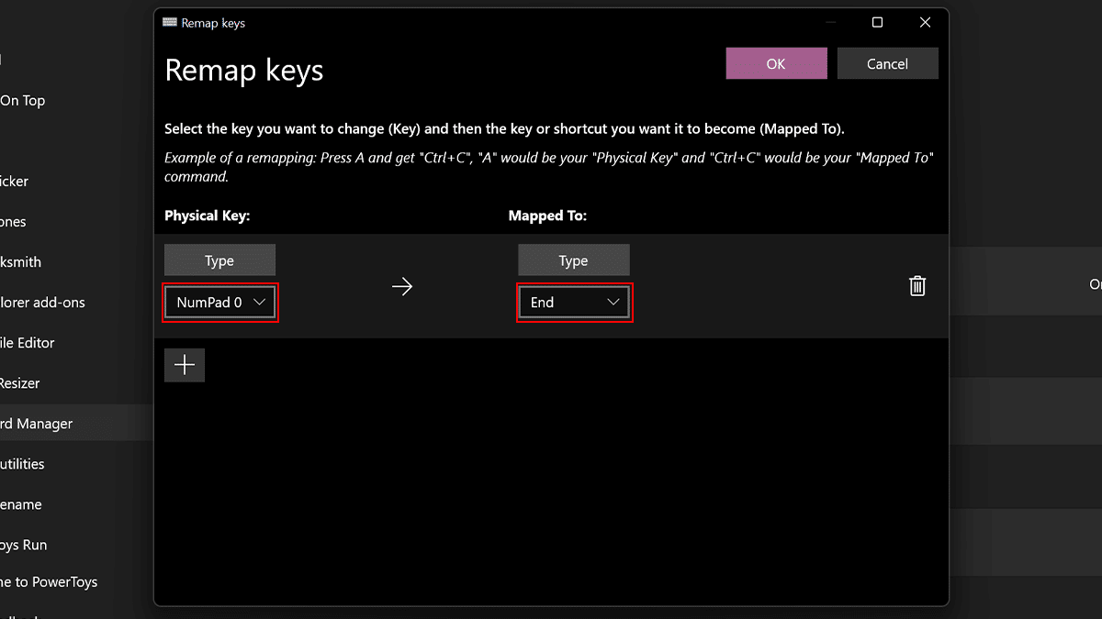Expand the End mapped-to dropdown
The height and width of the screenshot is (619, 1102).
coord(574,303)
